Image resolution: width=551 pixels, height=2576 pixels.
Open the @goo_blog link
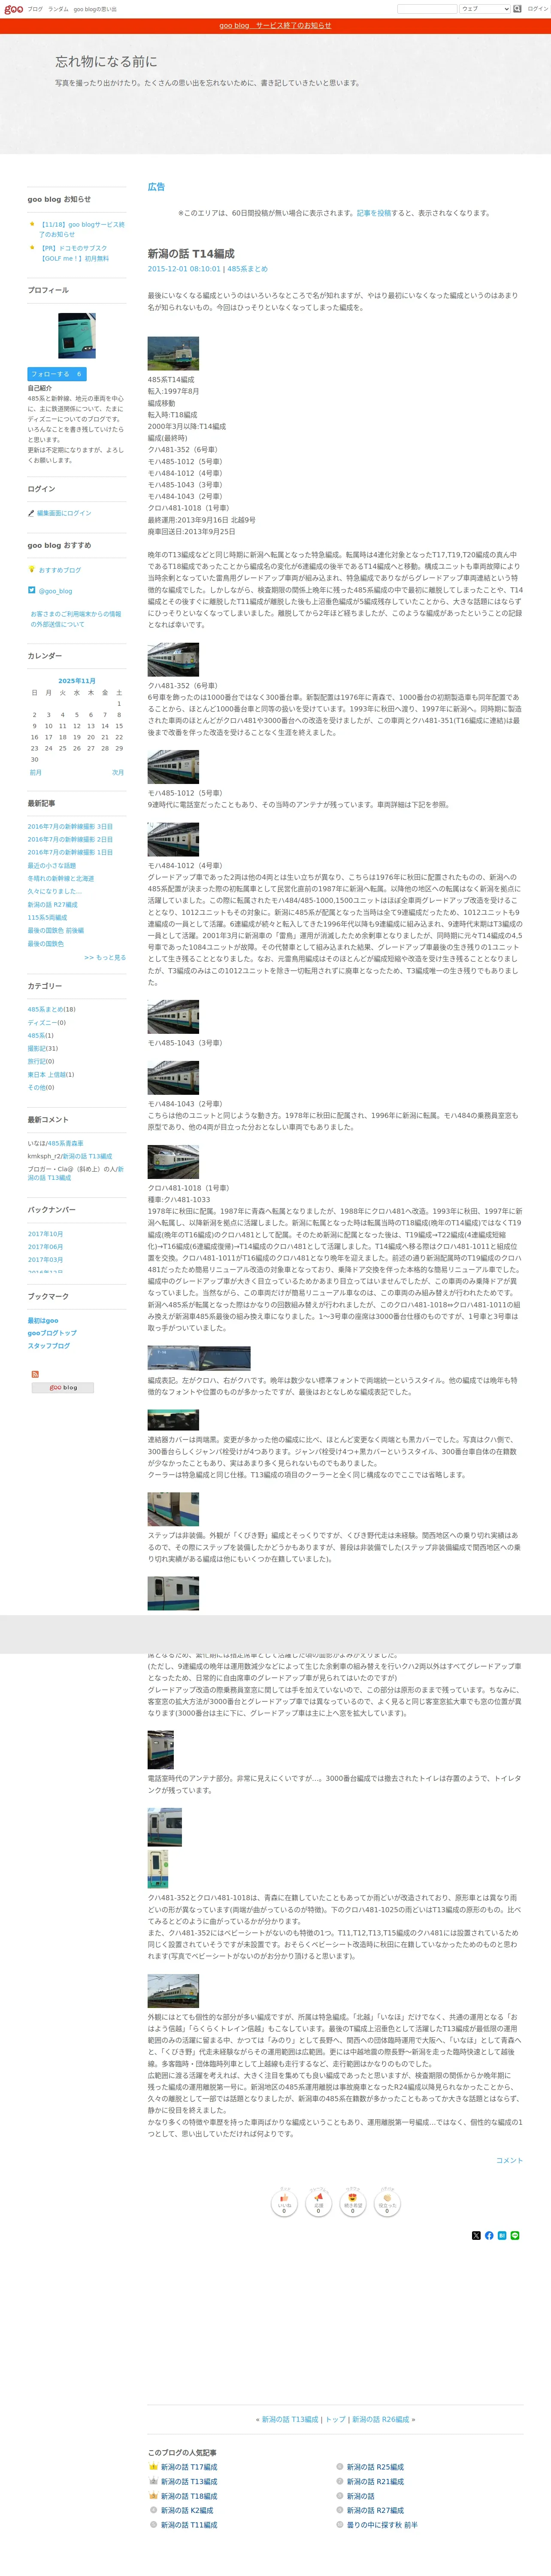[55, 591]
